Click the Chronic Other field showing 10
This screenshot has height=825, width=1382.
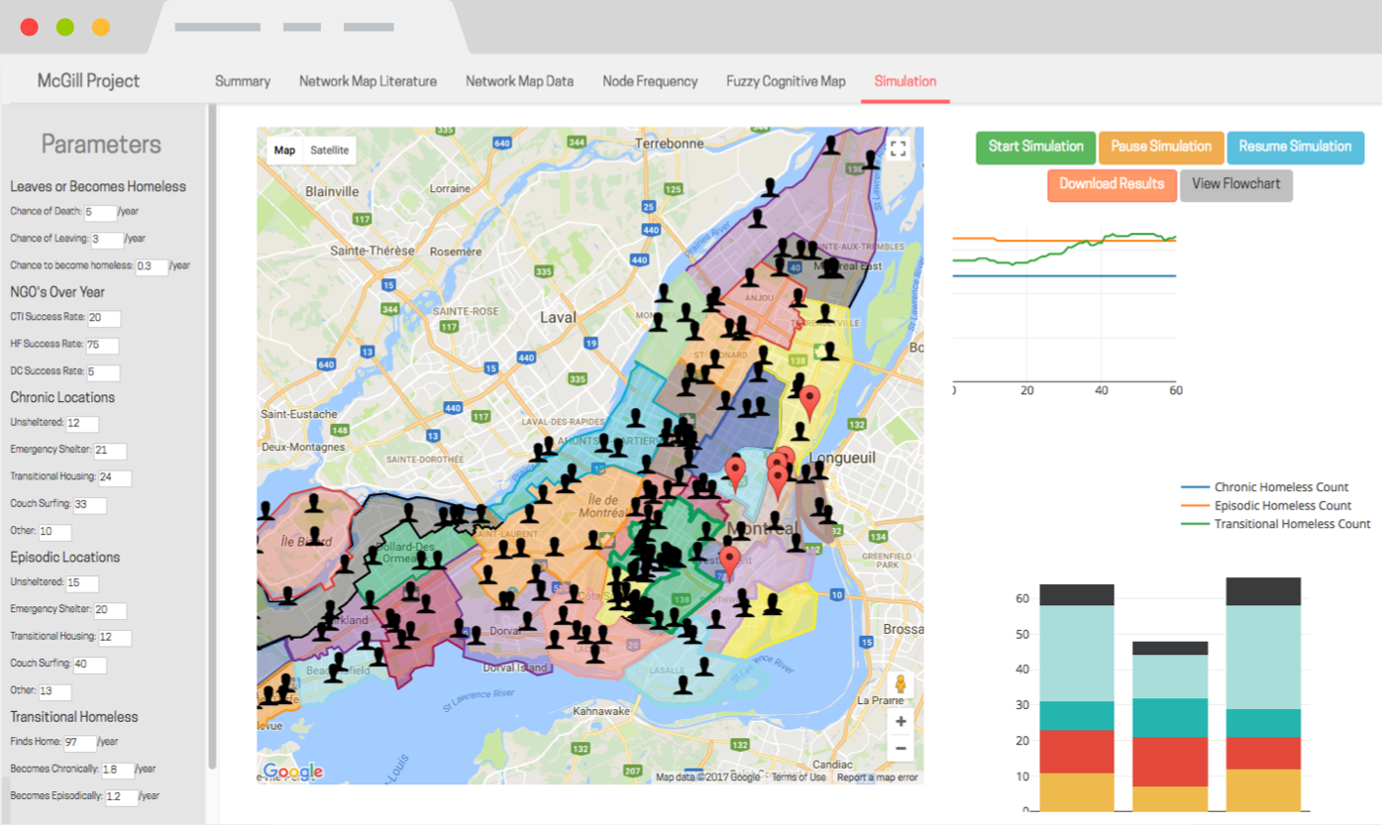[x=54, y=532]
